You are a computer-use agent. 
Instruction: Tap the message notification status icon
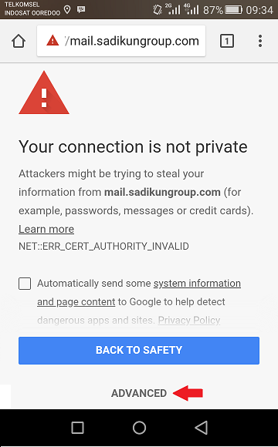coord(81,10)
